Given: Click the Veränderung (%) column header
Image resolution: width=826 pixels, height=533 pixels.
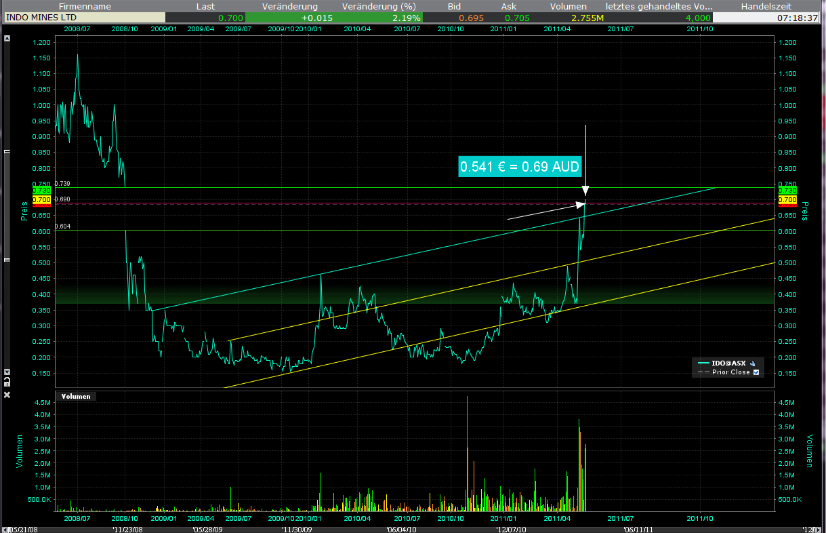Looking at the screenshot, I should (380, 6).
